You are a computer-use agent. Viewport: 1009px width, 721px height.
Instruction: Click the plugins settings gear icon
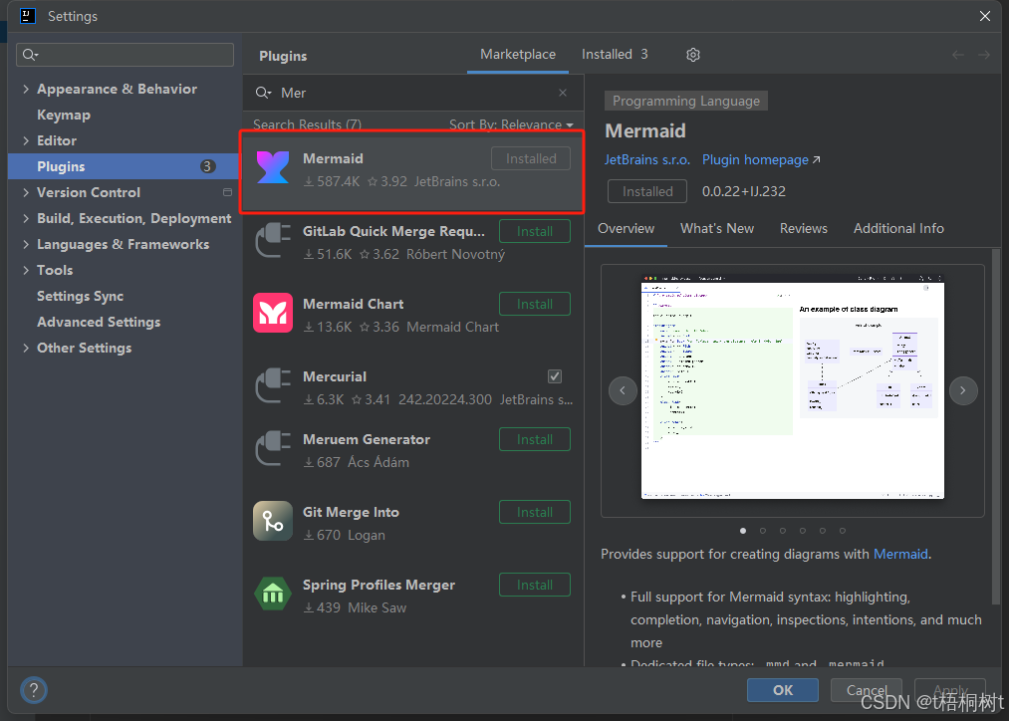pyautogui.click(x=692, y=55)
